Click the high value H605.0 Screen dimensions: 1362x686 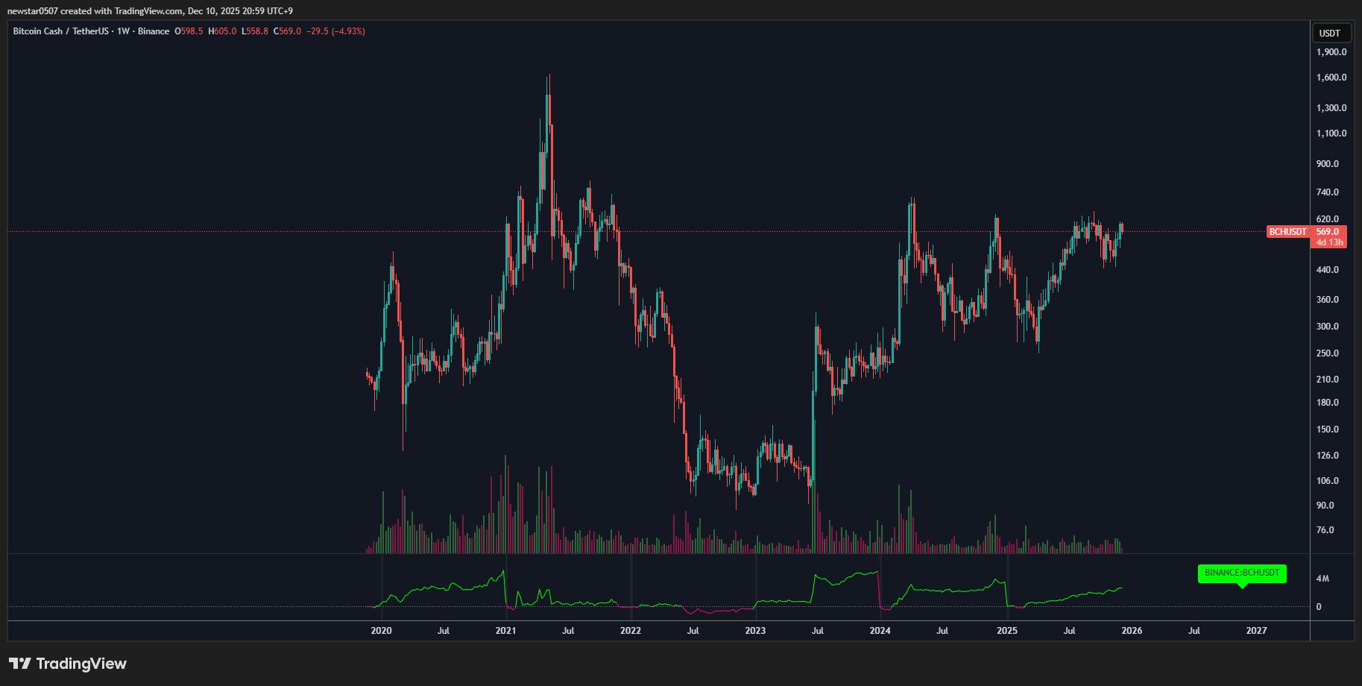[x=222, y=31]
